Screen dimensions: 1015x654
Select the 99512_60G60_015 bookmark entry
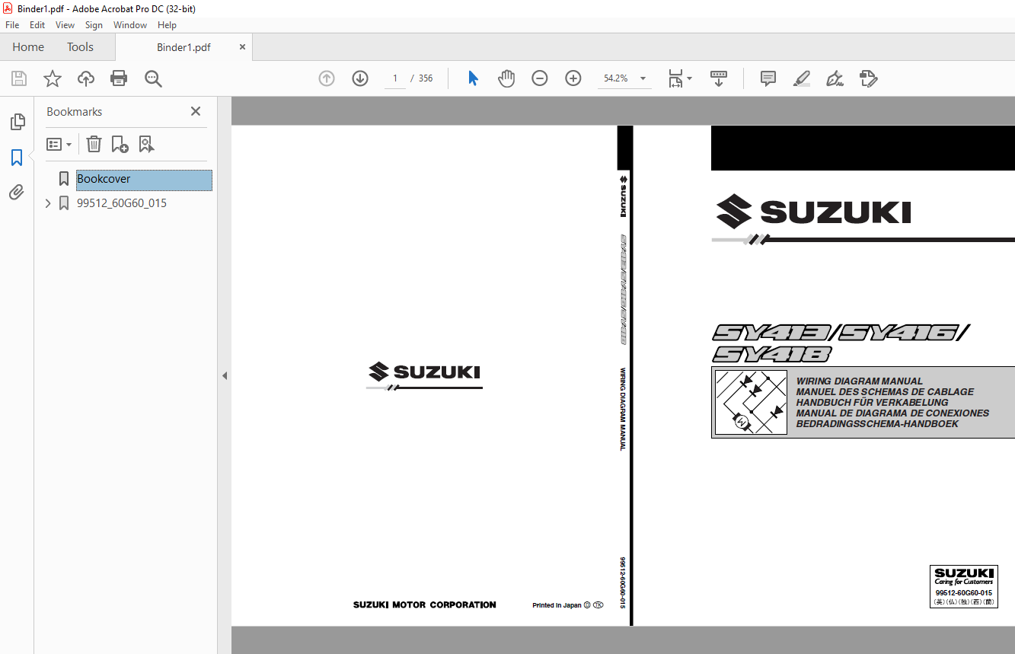pos(122,203)
